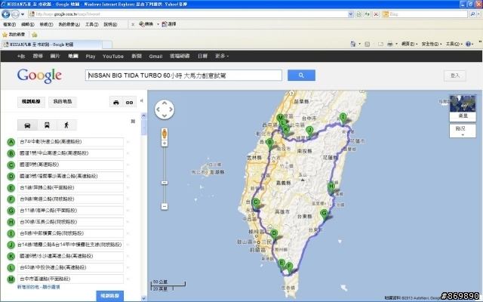
Task: Click the green E waypoint icon in list
Action: coord(11,188)
